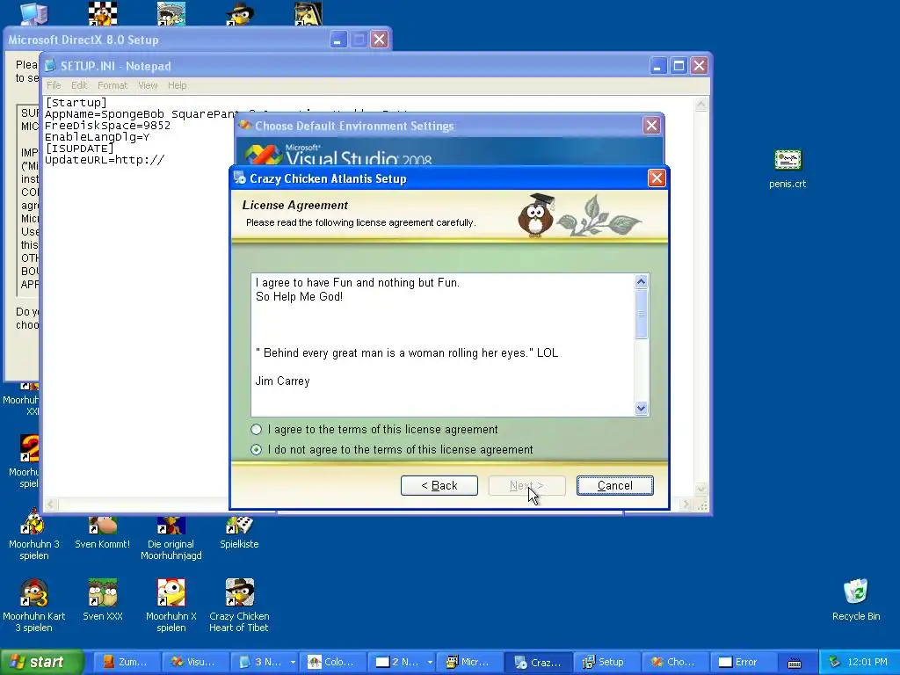Click the checkered-flag chicken desktop icon at top
The image size is (900, 675).
pos(103,13)
